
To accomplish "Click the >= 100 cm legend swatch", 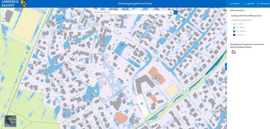I will [234, 35].
